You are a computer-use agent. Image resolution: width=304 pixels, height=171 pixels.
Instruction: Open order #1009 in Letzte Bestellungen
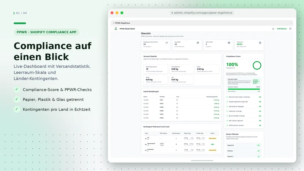click(161, 107)
